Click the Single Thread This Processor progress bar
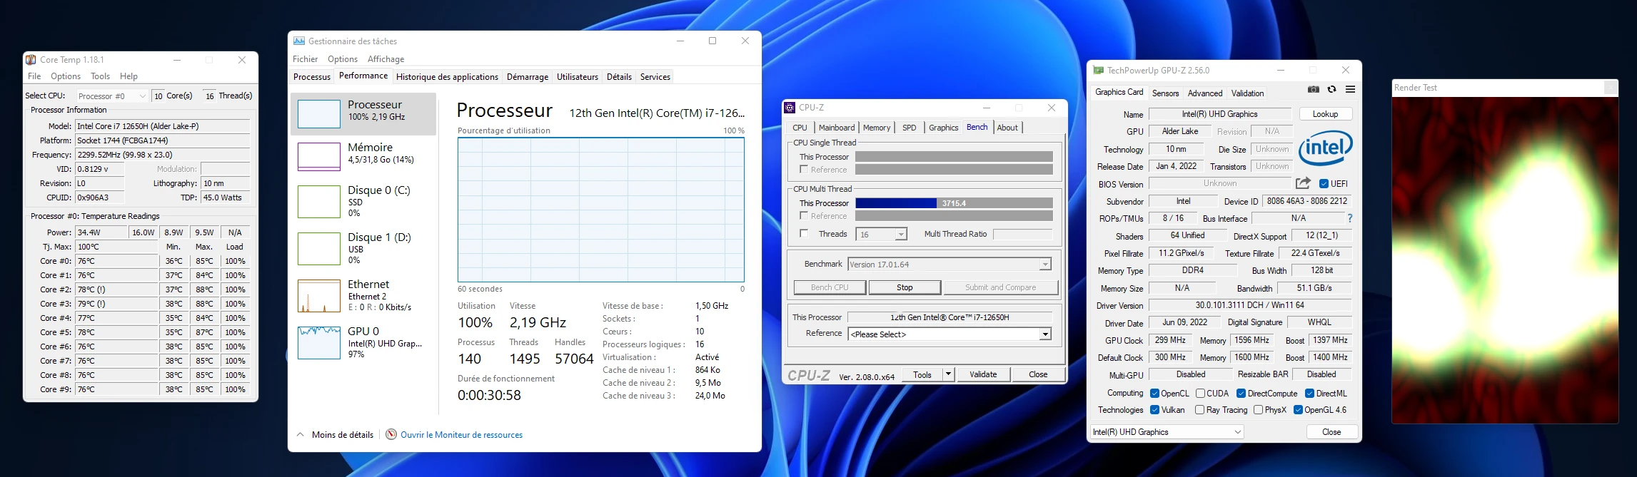 (x=954, y=157)
